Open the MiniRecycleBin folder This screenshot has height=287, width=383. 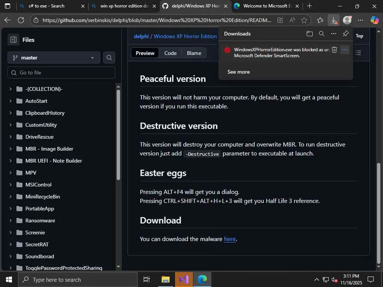(43, 197)
